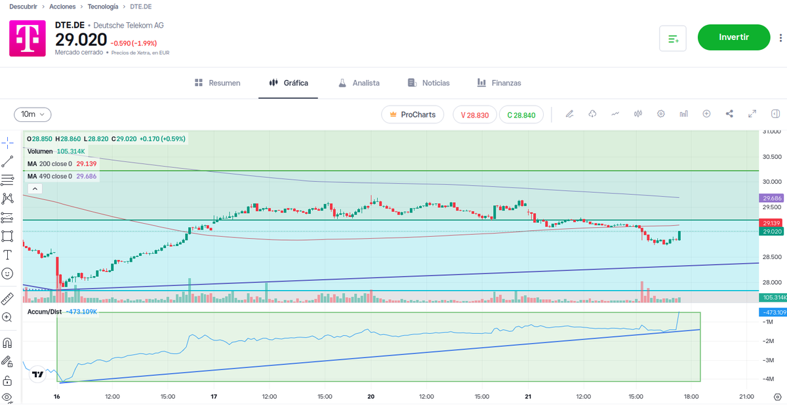Toggle hide all drawings eye icon

(x=7, y=398)
